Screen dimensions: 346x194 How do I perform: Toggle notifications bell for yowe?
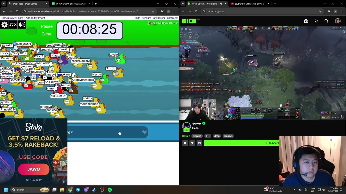click(185, 143)
